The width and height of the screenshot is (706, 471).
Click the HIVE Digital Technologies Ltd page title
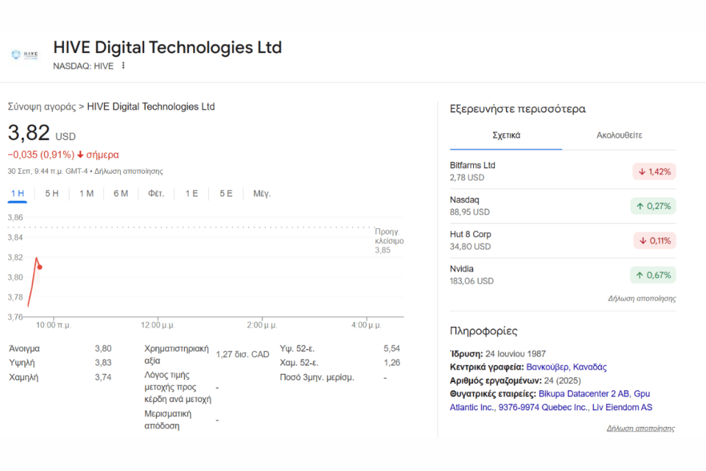click(x=168, y=48)
